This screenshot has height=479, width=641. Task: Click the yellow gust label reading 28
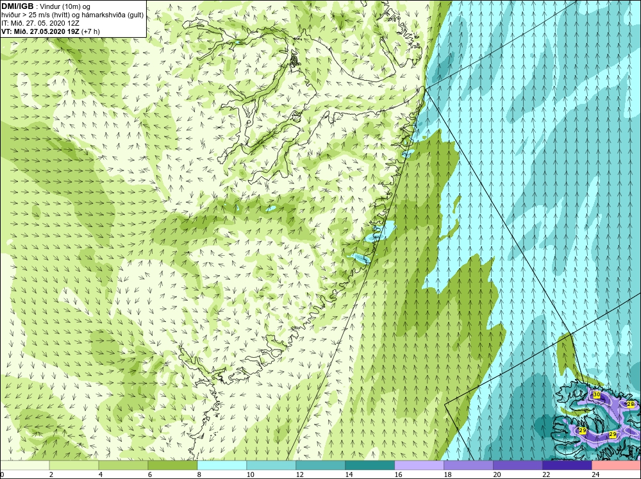tap(630, 404)
